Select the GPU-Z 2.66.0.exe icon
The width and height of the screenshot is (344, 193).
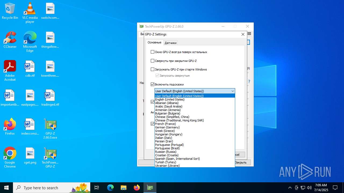50,129
